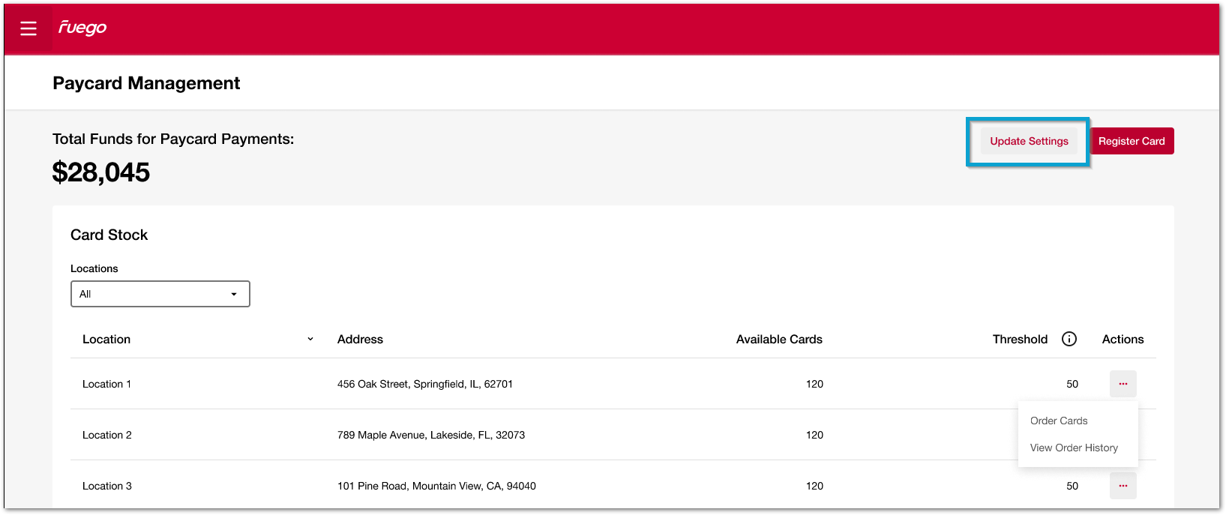This screenshot has width=1226, height=515.
Task: Expand the Locations filter dropdown
Action: [160, 294]
